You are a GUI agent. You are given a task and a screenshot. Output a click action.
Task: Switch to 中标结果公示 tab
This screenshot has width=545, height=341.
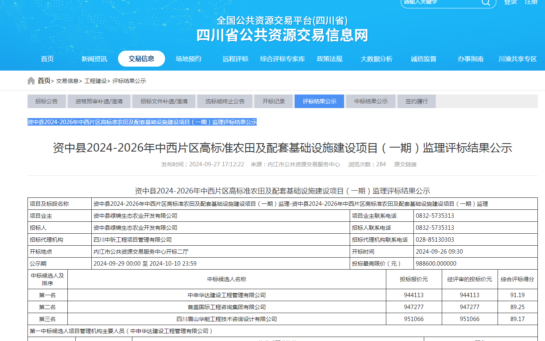pyautogui.click(x=371, y=101)
